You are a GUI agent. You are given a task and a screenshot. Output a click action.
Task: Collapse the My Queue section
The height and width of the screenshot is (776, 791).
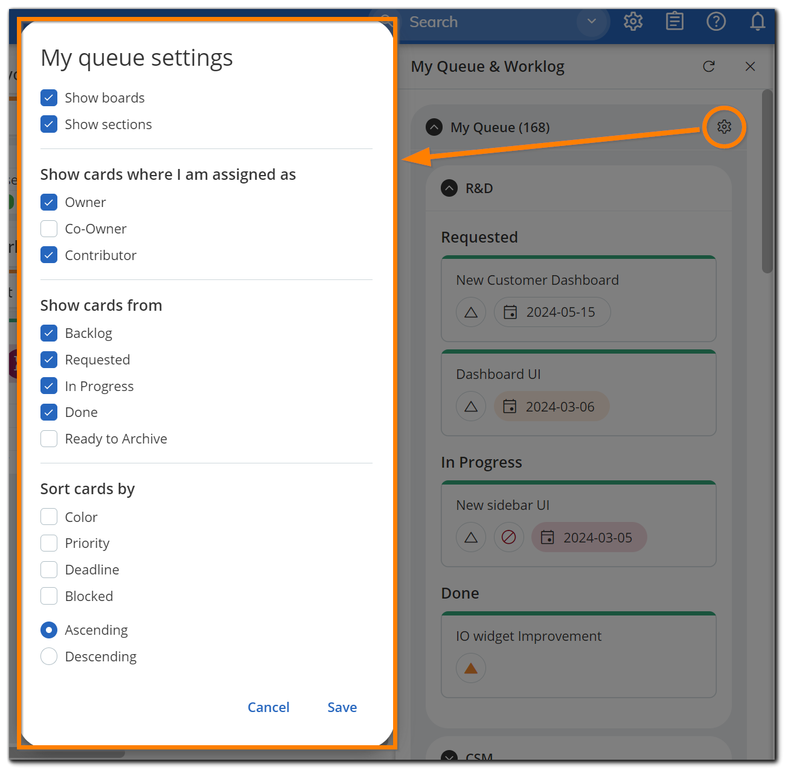(434, 127)
